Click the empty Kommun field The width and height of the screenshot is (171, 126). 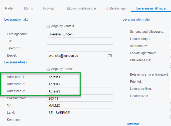click(x=79, y=120)
